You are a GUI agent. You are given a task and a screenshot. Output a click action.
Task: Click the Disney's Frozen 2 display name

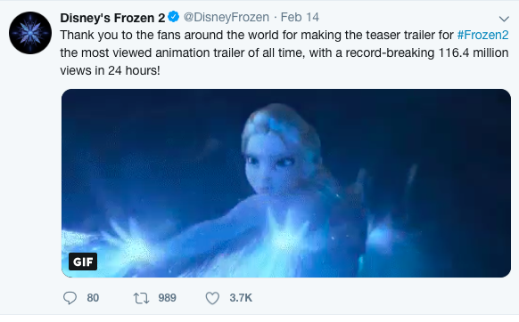coord(112,18)
